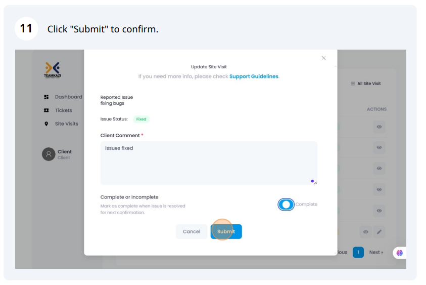Click the Client profile avatar icon
The image size is (426, 285).
pyautogui.click(x=49, y=154)
